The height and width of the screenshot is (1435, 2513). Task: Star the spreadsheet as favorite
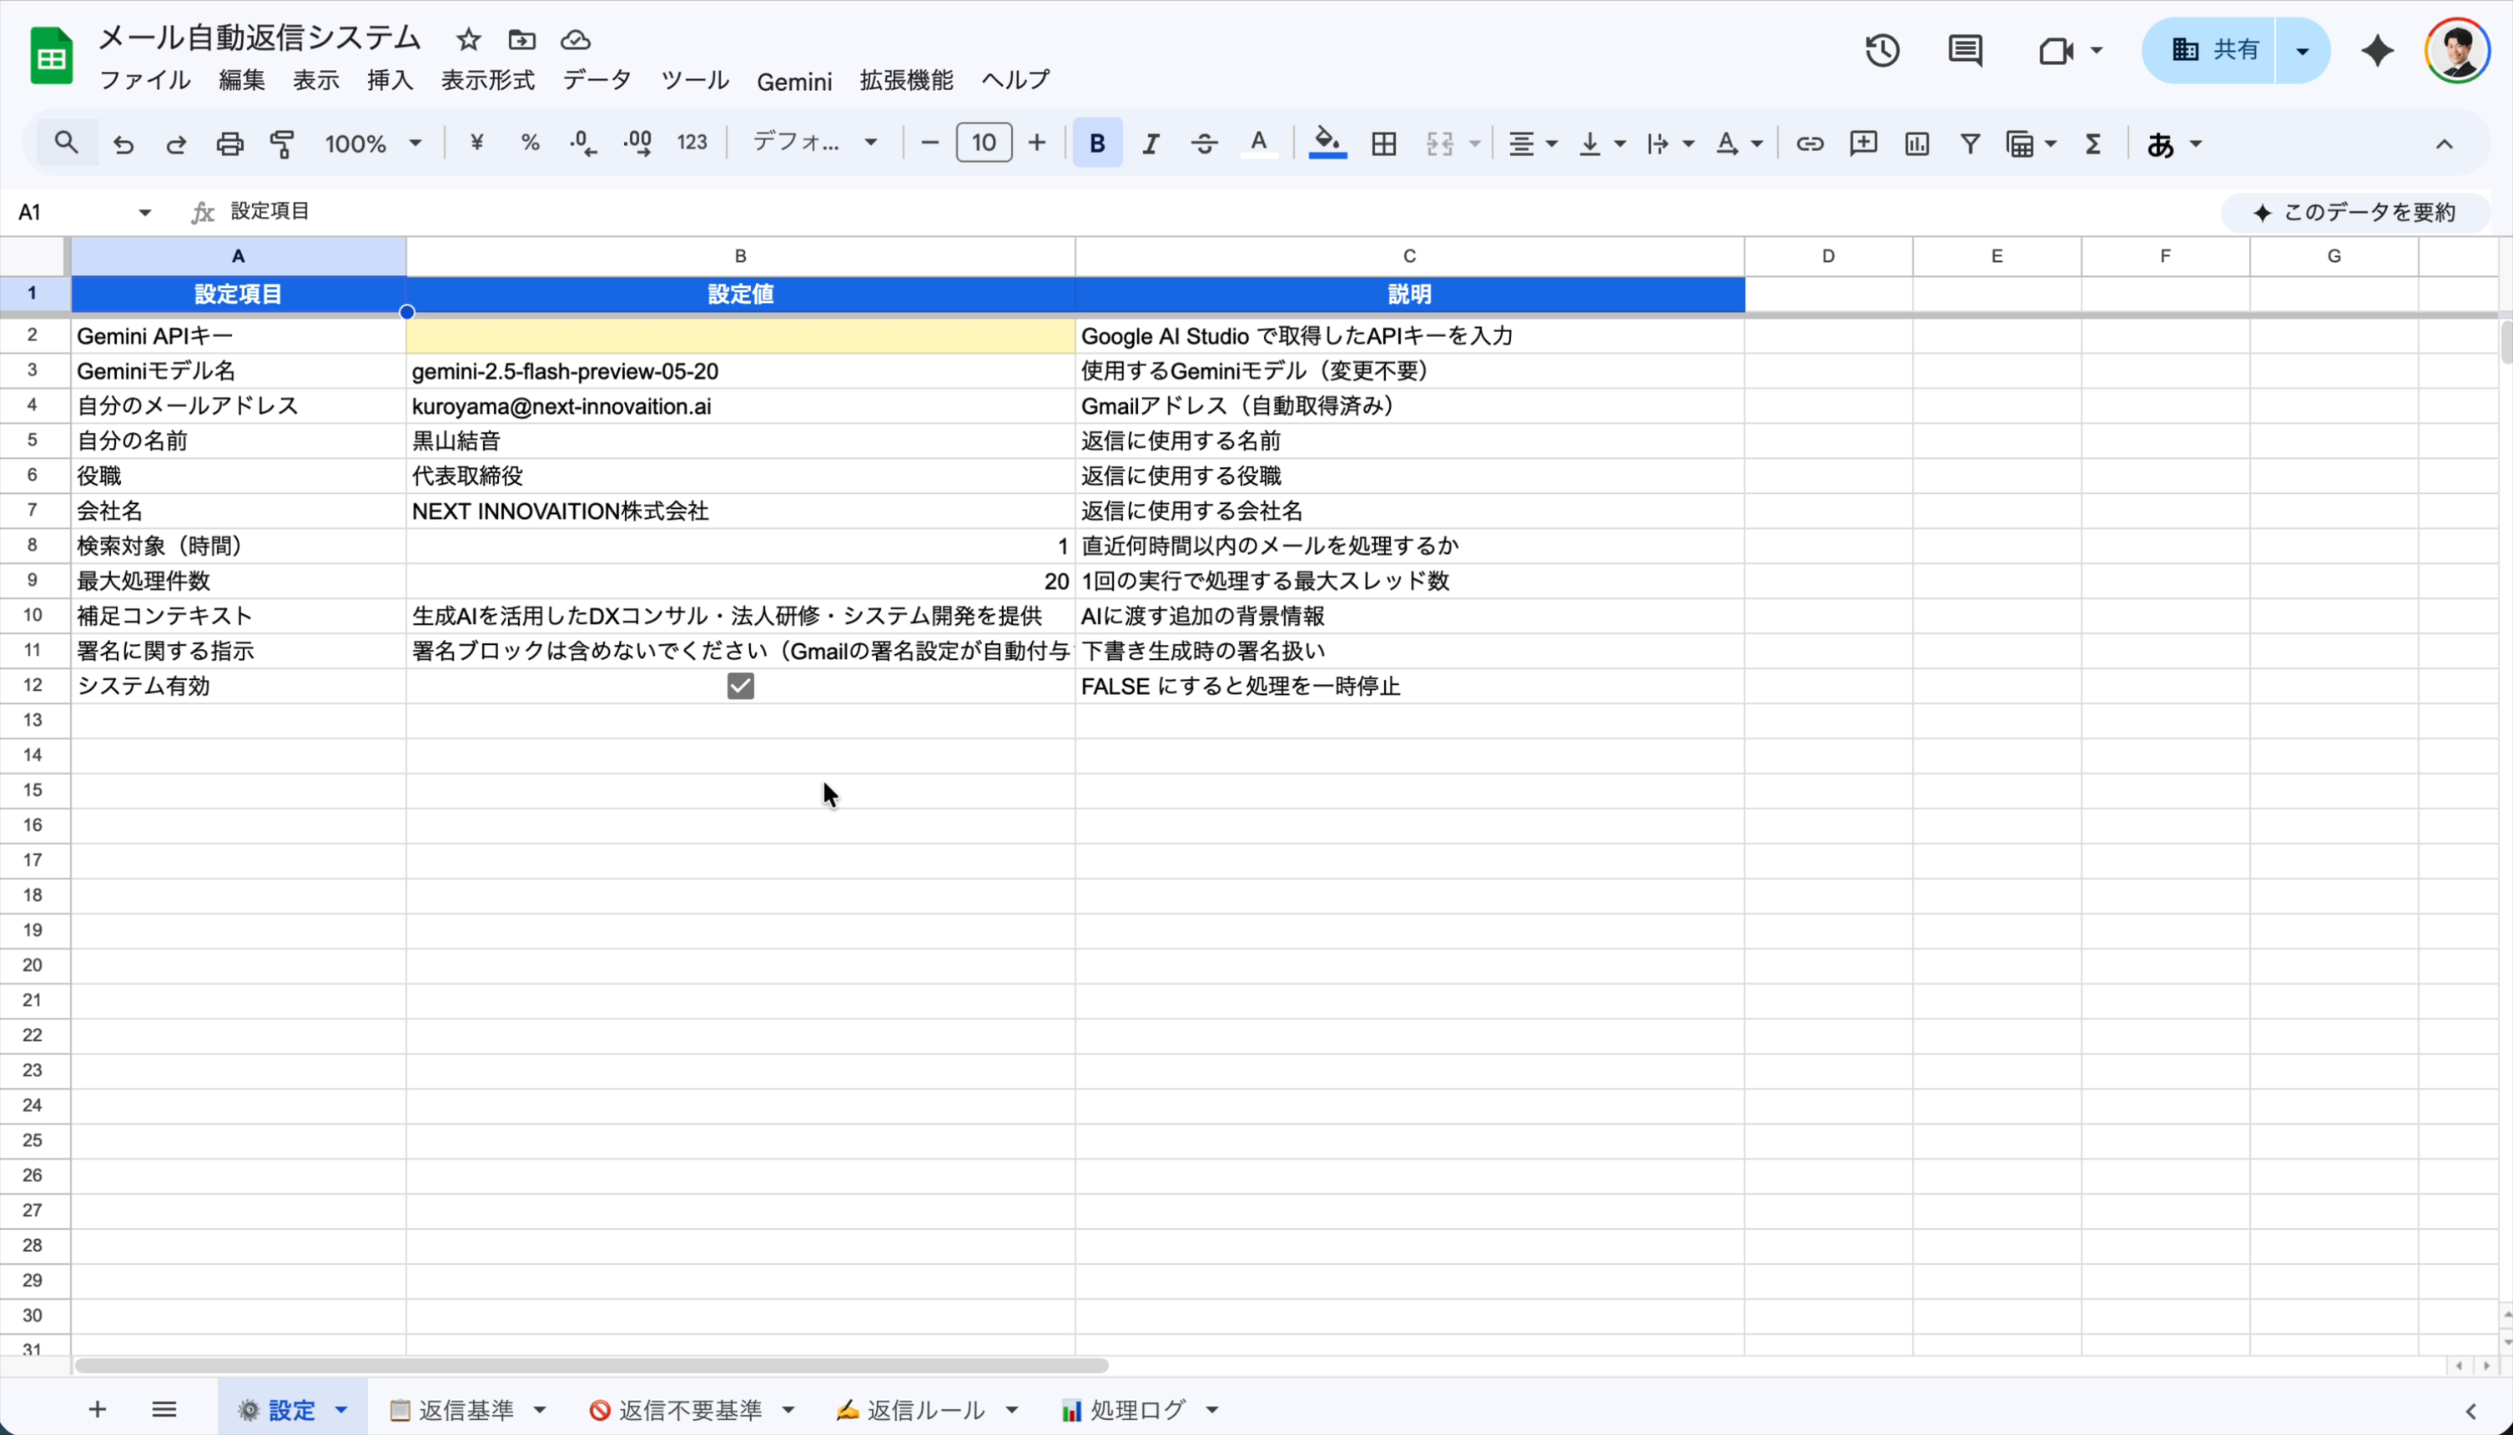(469, 39)
